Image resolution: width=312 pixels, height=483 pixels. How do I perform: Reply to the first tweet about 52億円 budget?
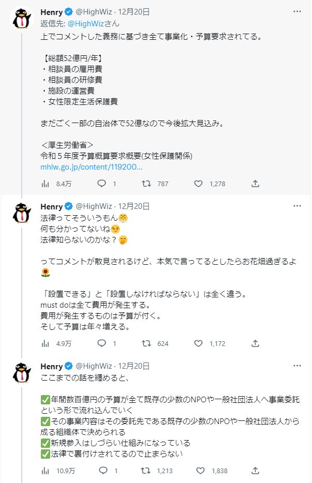102,183
